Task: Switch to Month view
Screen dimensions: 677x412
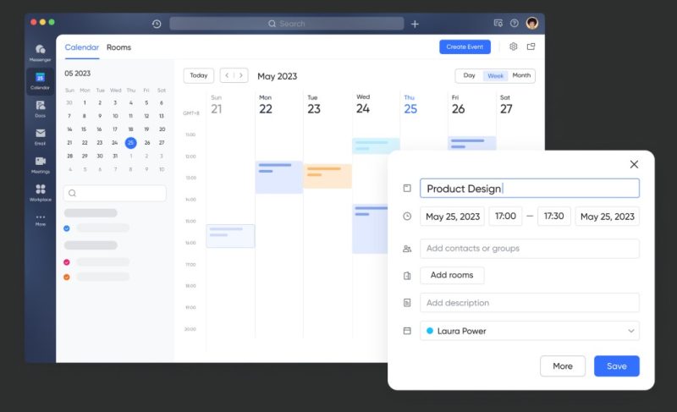Action: 521,75
